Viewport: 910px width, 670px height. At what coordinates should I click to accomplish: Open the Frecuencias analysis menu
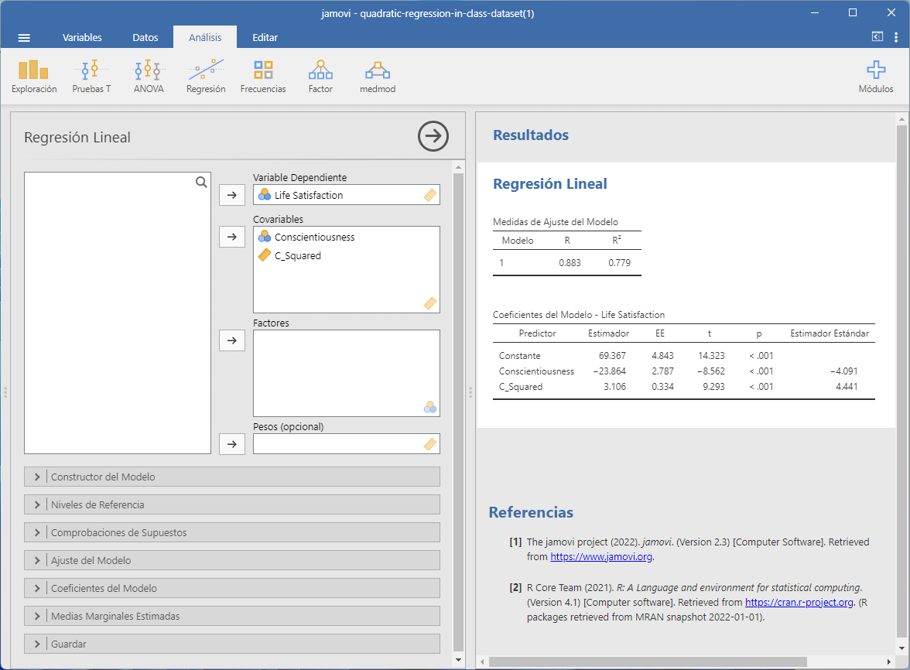point(263,77)
